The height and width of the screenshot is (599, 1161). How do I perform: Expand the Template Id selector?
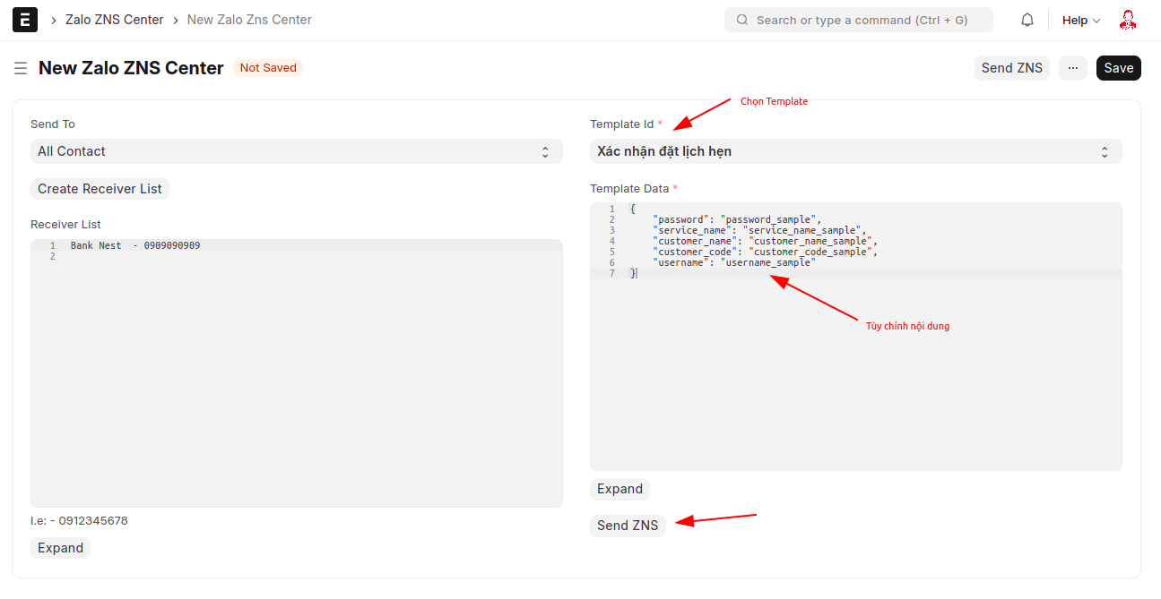(855, 151)
